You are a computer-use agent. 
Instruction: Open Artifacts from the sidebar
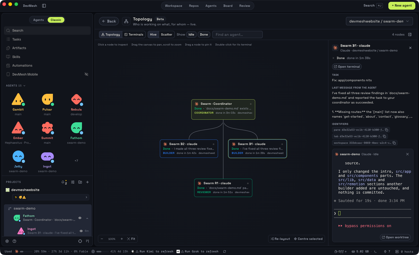pos(47,48)
